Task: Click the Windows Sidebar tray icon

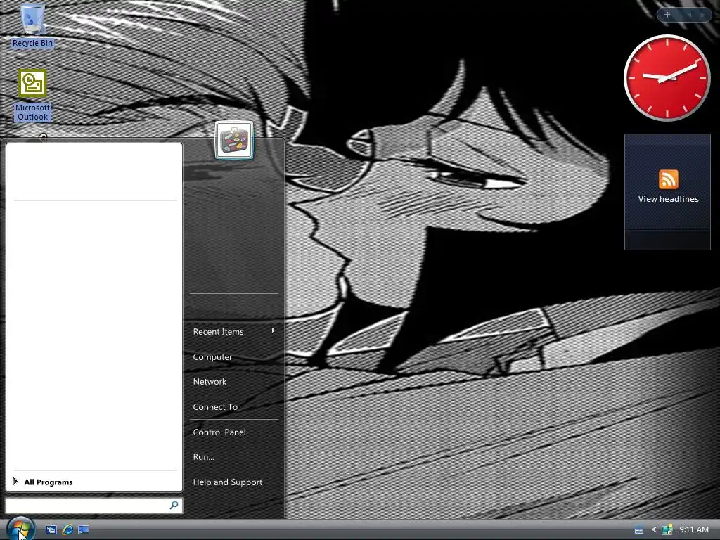Action: pos(667,530)
